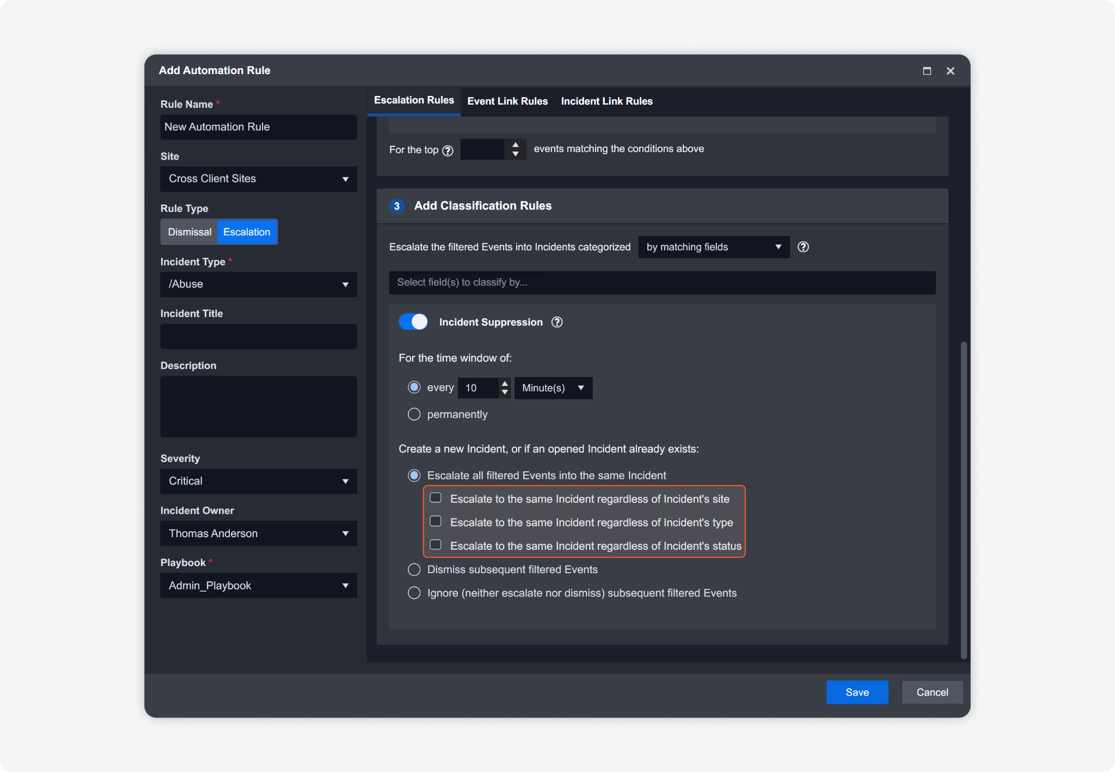
Task: Check 'regardless of Incident's status' checkbox
Action: pyautogui.click(x=436, y=545)
